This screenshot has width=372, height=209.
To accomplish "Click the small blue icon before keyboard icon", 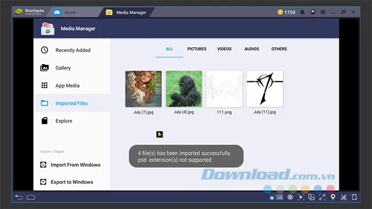I will click(272, 197).
